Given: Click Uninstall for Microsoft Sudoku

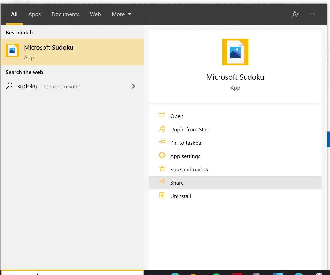Looking at the screenshot, I should click(x=235, y=196).
